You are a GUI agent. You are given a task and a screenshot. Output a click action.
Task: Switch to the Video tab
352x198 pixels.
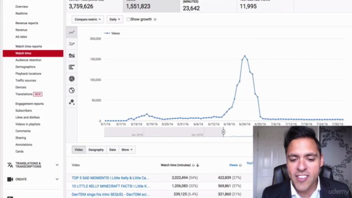point(79,150)
